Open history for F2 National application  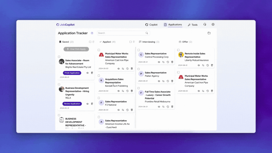click(127, 110)
